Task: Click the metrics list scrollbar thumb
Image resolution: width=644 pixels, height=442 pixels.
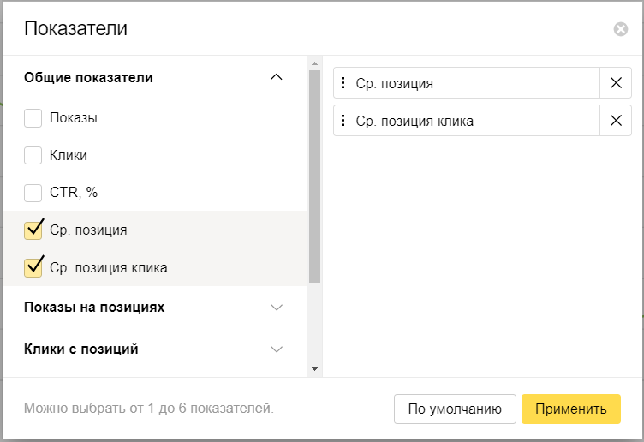Action: coord(314,176)
